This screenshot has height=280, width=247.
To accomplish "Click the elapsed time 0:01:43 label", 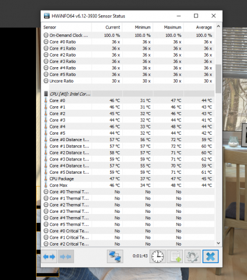I will 140,256.
